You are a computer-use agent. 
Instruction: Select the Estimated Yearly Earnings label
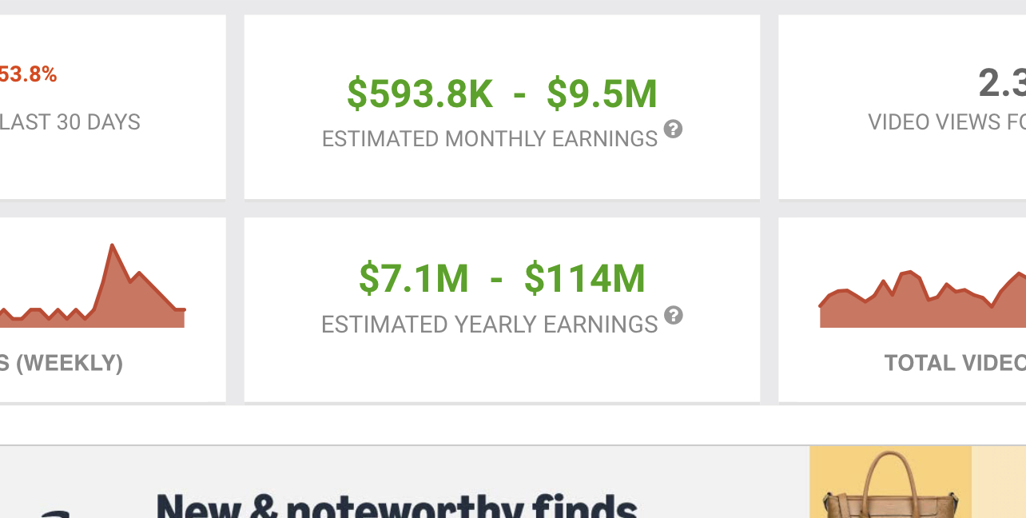pos(490,325)
